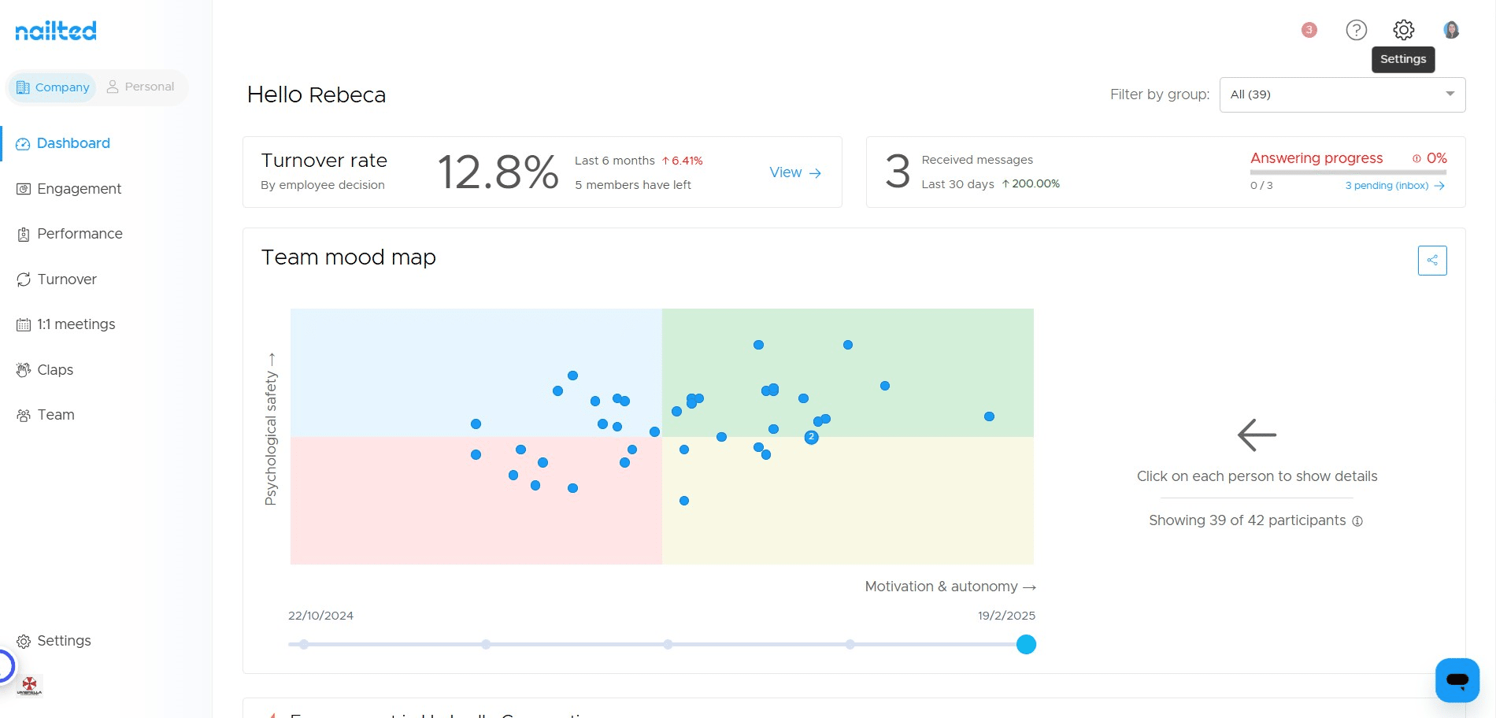Open 3 pending (inbox) link
Image resolution: width=1496 pixels, height=718 pixels.
1394,186
